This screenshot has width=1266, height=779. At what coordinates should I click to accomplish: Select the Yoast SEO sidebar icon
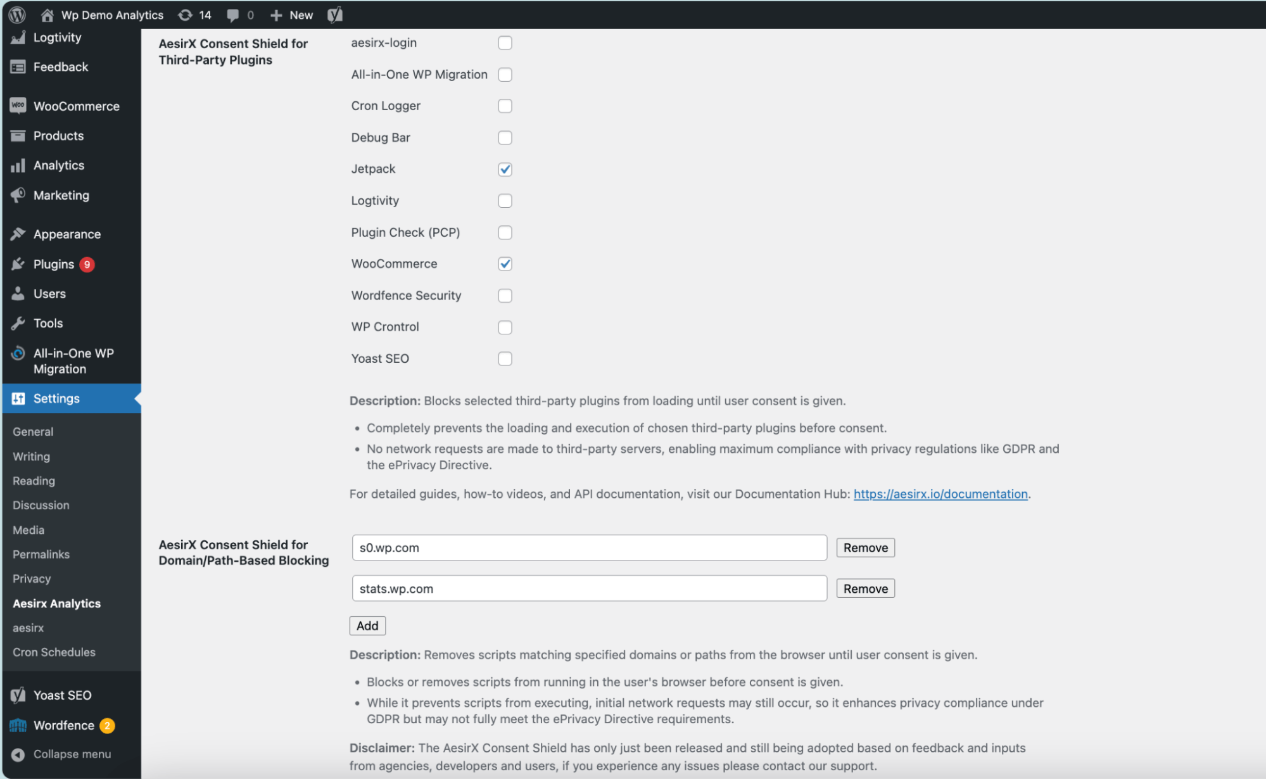tap(18, 695)
